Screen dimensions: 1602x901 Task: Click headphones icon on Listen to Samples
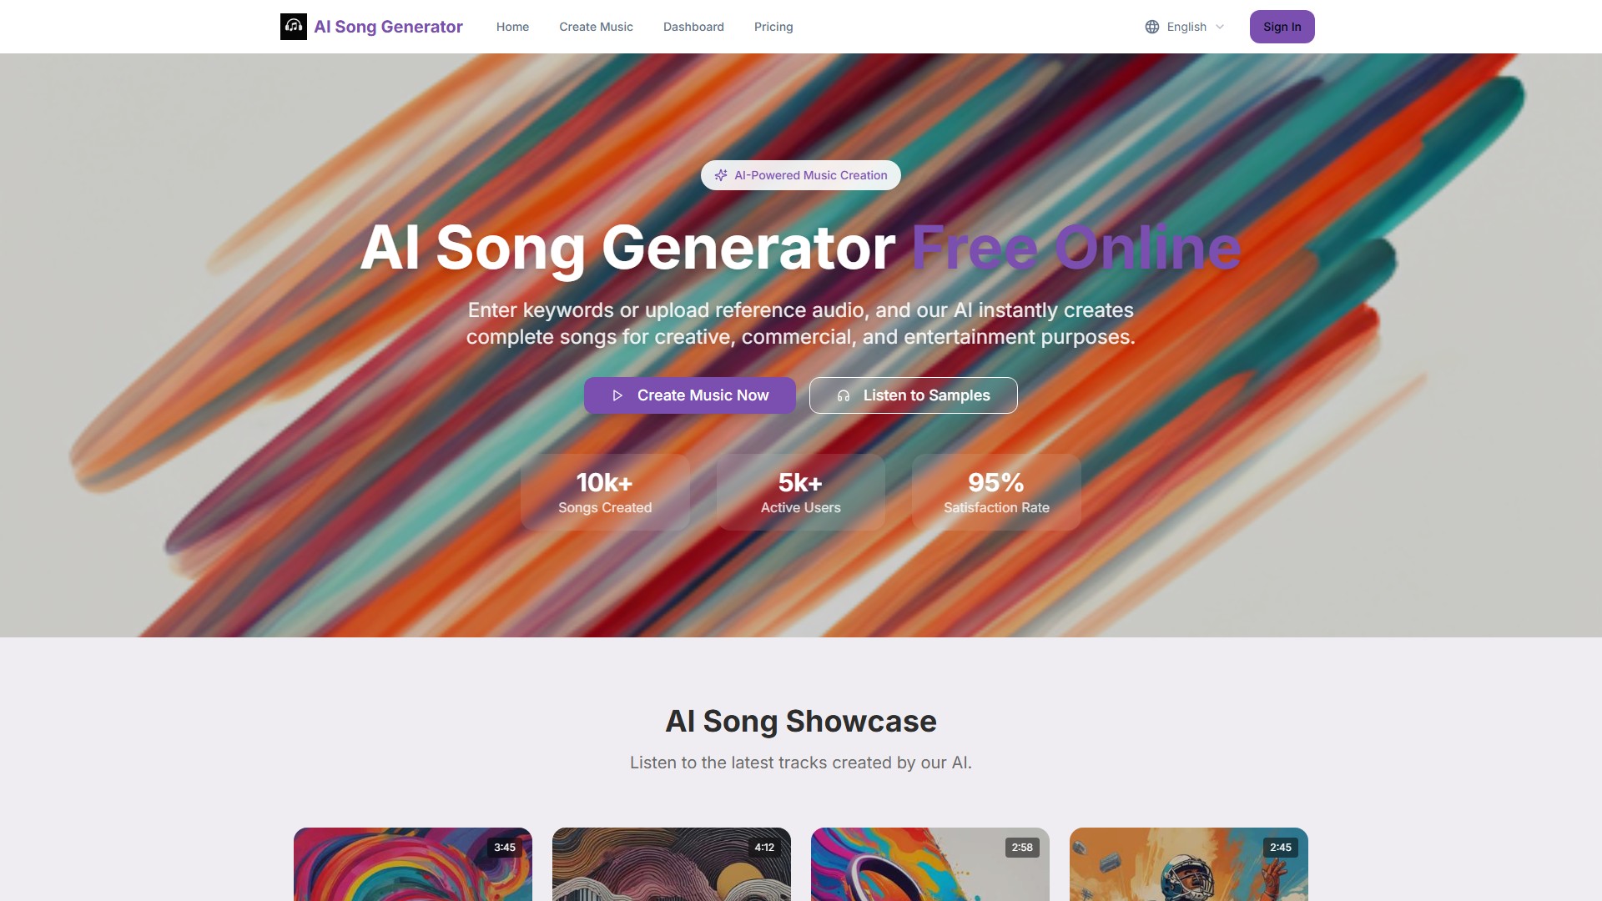pyautogui.click(x=844, y=395)
